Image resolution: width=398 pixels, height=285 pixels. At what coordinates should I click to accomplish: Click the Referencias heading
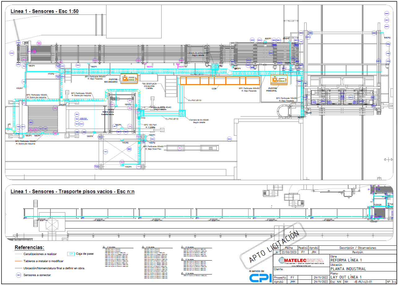pyautogui.click(x=29, y=248)
